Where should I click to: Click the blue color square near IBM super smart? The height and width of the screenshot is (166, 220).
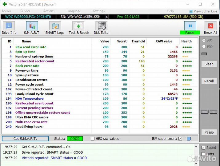[189, 139]
